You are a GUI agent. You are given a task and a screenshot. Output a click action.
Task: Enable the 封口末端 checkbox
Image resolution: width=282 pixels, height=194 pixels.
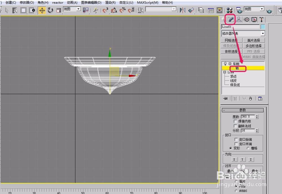click(236, 144)
